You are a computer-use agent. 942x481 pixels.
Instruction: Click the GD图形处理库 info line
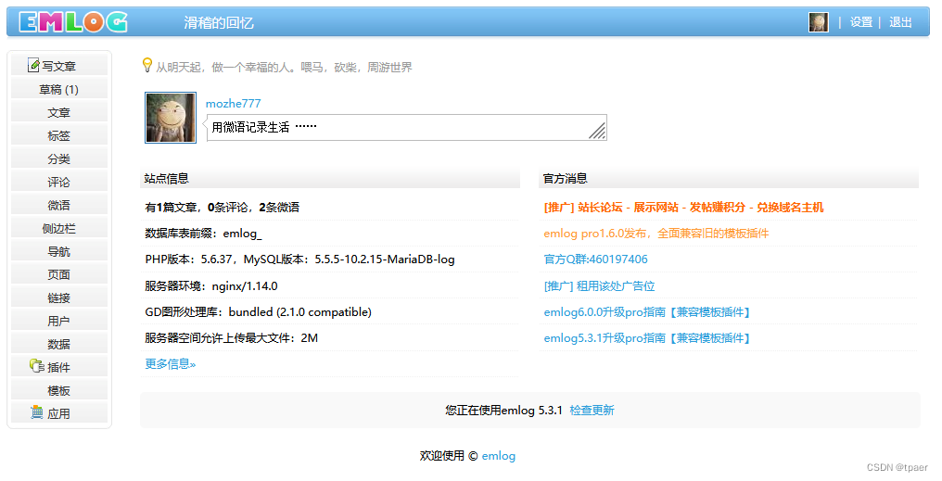(x=259, y=312)
